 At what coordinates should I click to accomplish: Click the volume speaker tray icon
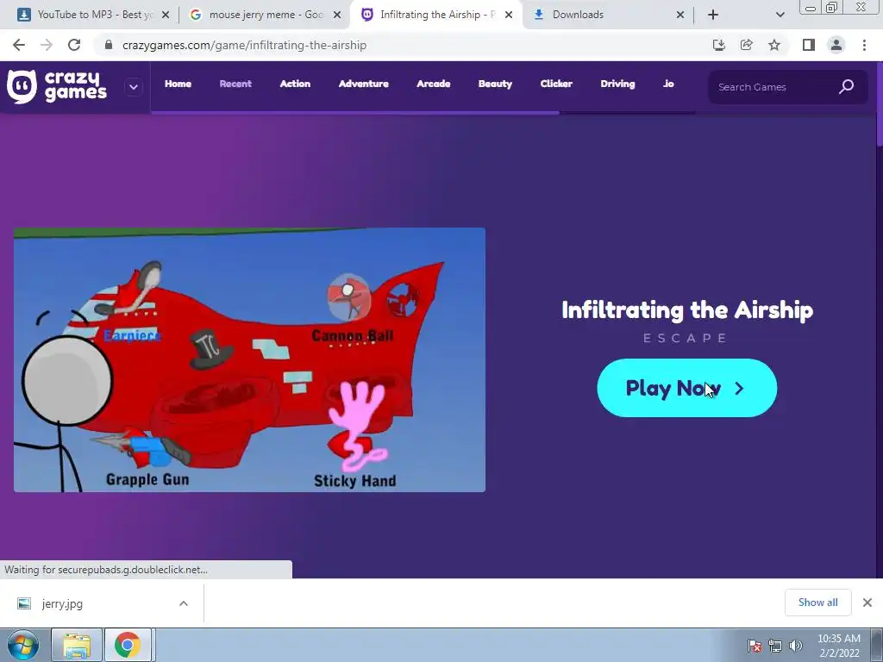796,646
